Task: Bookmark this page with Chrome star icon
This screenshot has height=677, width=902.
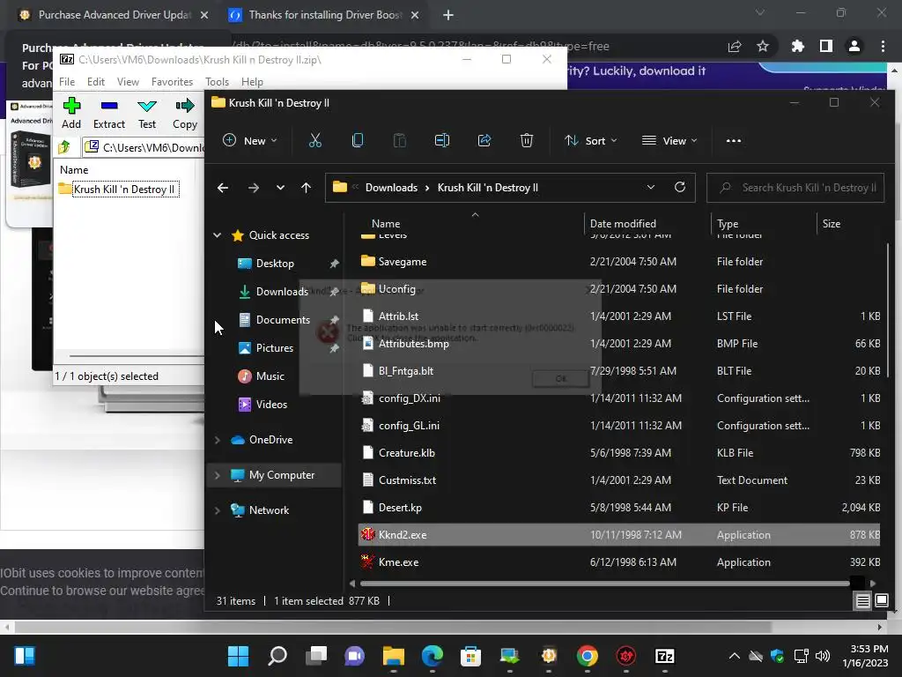Action: pos(763,46)
